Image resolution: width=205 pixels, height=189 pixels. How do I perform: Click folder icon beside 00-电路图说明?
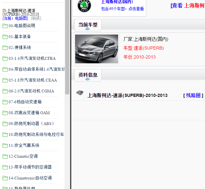(5, 26)
